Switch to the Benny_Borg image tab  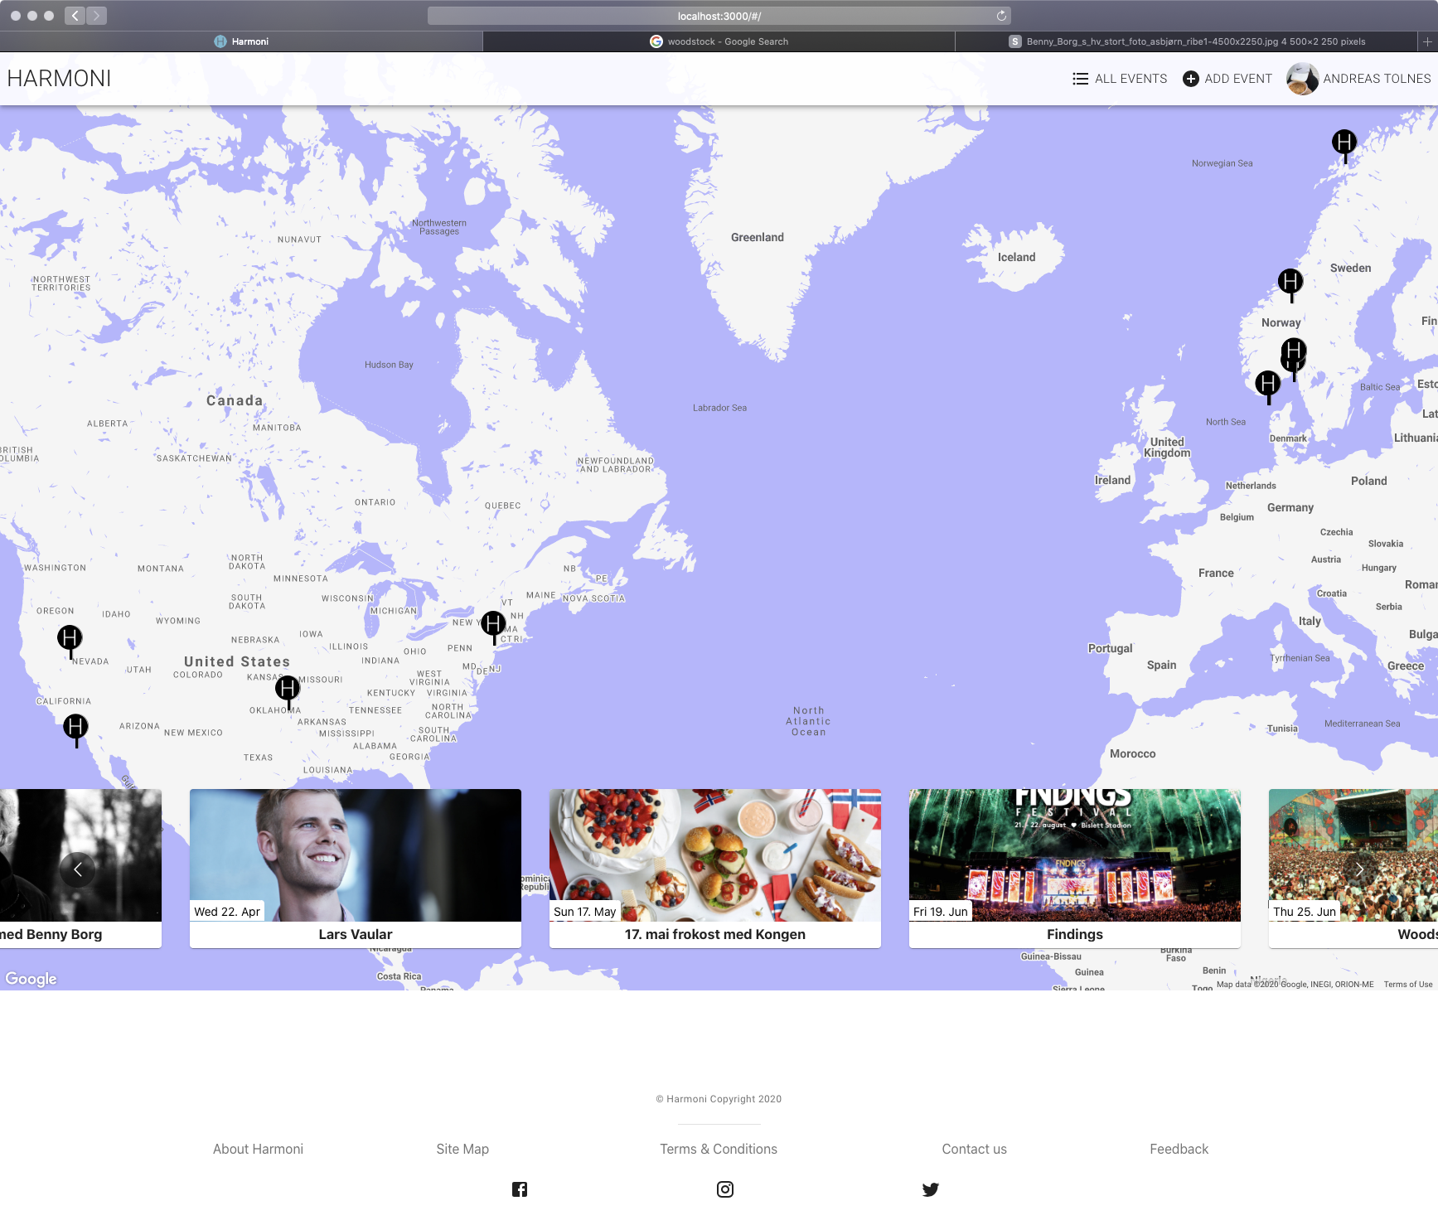click(x=1186, y=41)
